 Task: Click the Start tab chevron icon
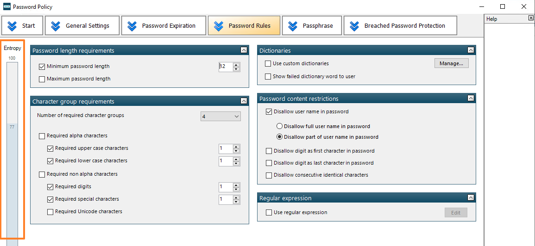[13, 26]
